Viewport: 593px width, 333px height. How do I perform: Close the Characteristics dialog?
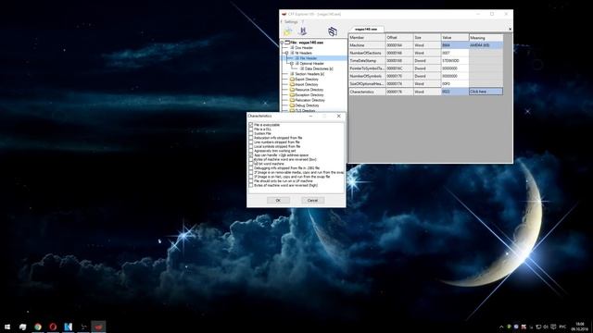tap(339, 117)
